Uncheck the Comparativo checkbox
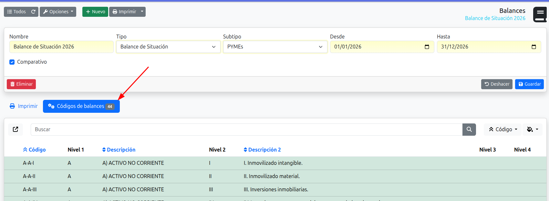This screenshot has width=549, height=201. [12, 62]
